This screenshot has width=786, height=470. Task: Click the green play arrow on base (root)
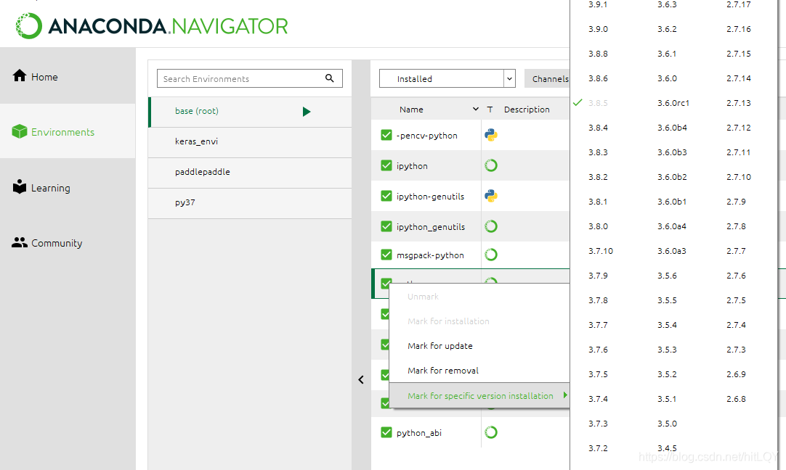[307, 112]
